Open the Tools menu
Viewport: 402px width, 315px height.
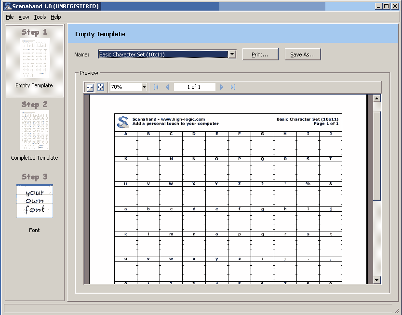pos(40,17)
